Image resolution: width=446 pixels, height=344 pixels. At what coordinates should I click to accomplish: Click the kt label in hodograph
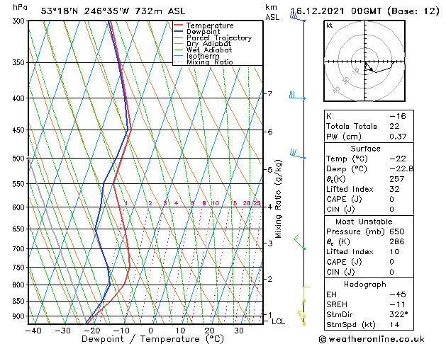[330, 25]
